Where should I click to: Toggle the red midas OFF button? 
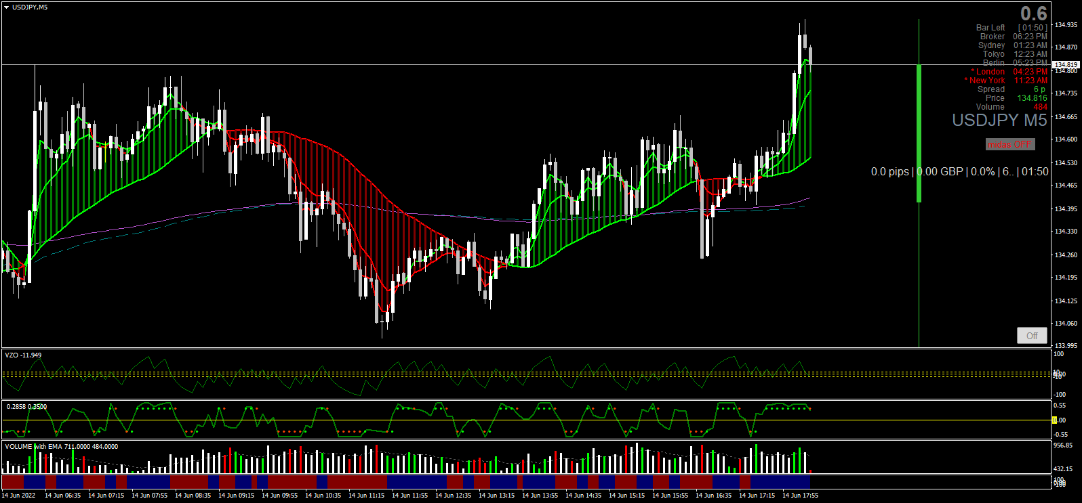(x=1010, y=144)
